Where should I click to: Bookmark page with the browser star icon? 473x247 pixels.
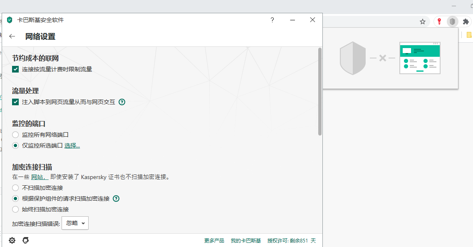(x=423, y=22)
